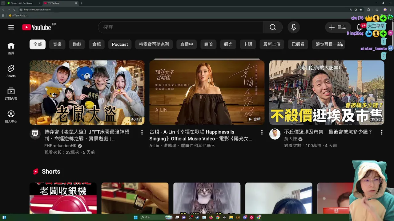Open Shorts from the sidebar
Viewport: 394px width, 221px height.
(11, 71)
